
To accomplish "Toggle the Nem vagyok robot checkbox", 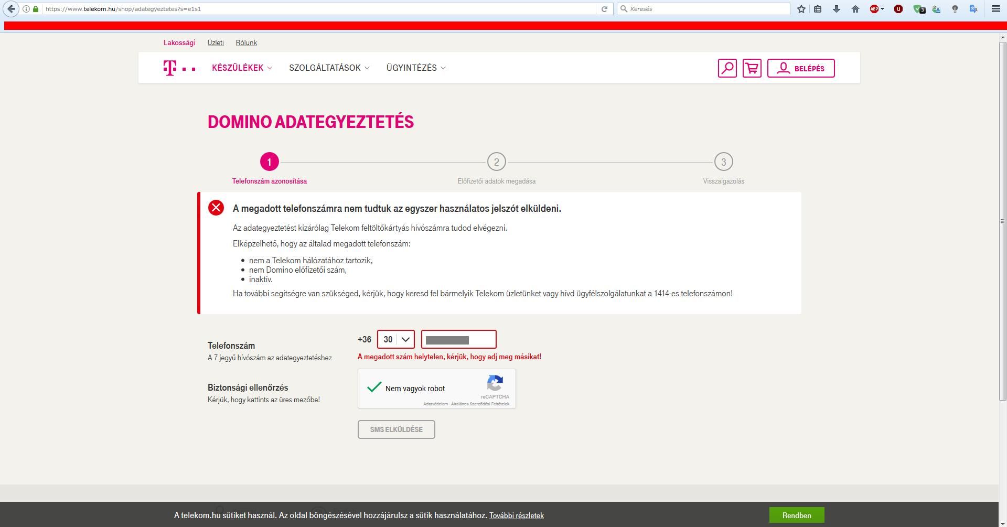I will click(374, 388).
